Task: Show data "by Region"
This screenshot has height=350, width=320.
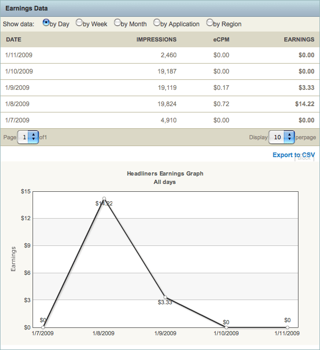Action: [210, 23]
